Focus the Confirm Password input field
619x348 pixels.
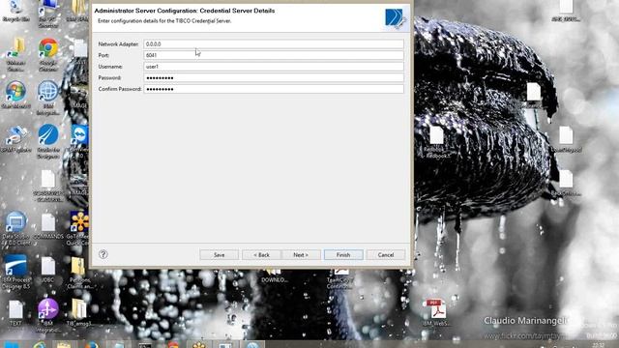pos(274,89)
